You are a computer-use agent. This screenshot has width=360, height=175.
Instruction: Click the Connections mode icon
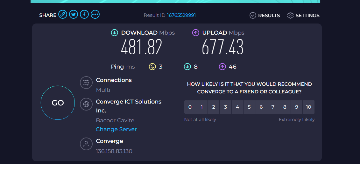[x=86, y=83]
